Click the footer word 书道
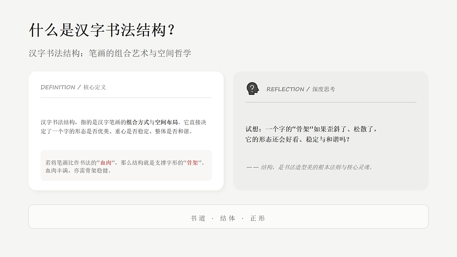Screen dimensions: 457x257 pos(198,218)
